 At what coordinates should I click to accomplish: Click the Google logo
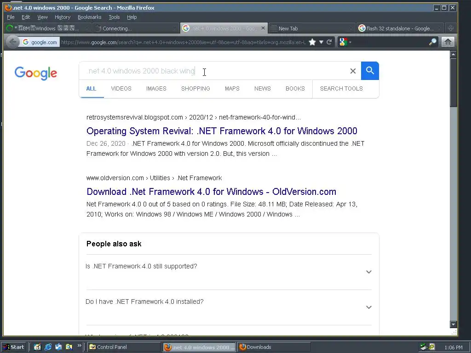36,73
